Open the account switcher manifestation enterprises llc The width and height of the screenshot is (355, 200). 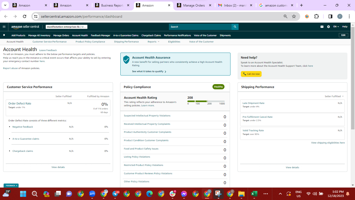(66, 27)
